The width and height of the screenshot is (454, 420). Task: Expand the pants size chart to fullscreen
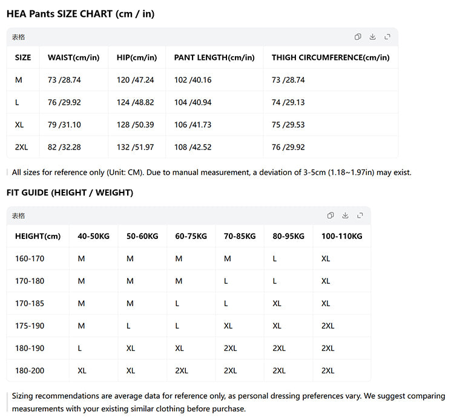click(x=387, y=37)
